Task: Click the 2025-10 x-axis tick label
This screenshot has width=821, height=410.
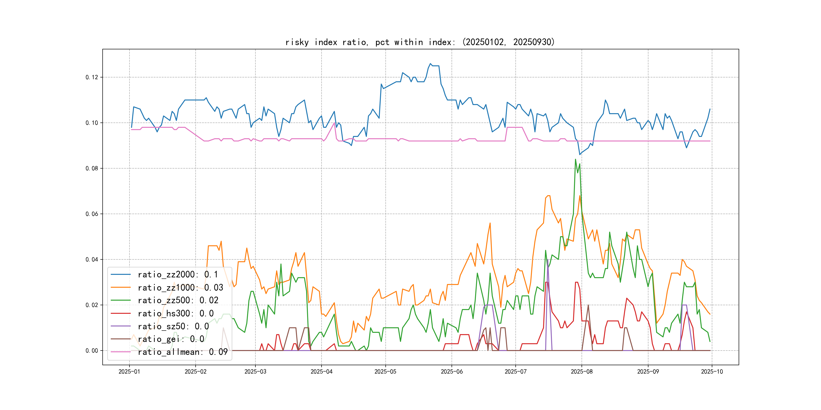Action: [712, 372]
